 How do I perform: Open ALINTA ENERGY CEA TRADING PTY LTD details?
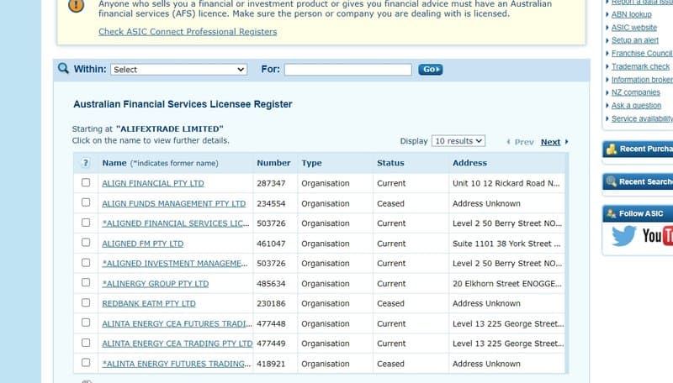pyautogui.click(x=178, y=344)
